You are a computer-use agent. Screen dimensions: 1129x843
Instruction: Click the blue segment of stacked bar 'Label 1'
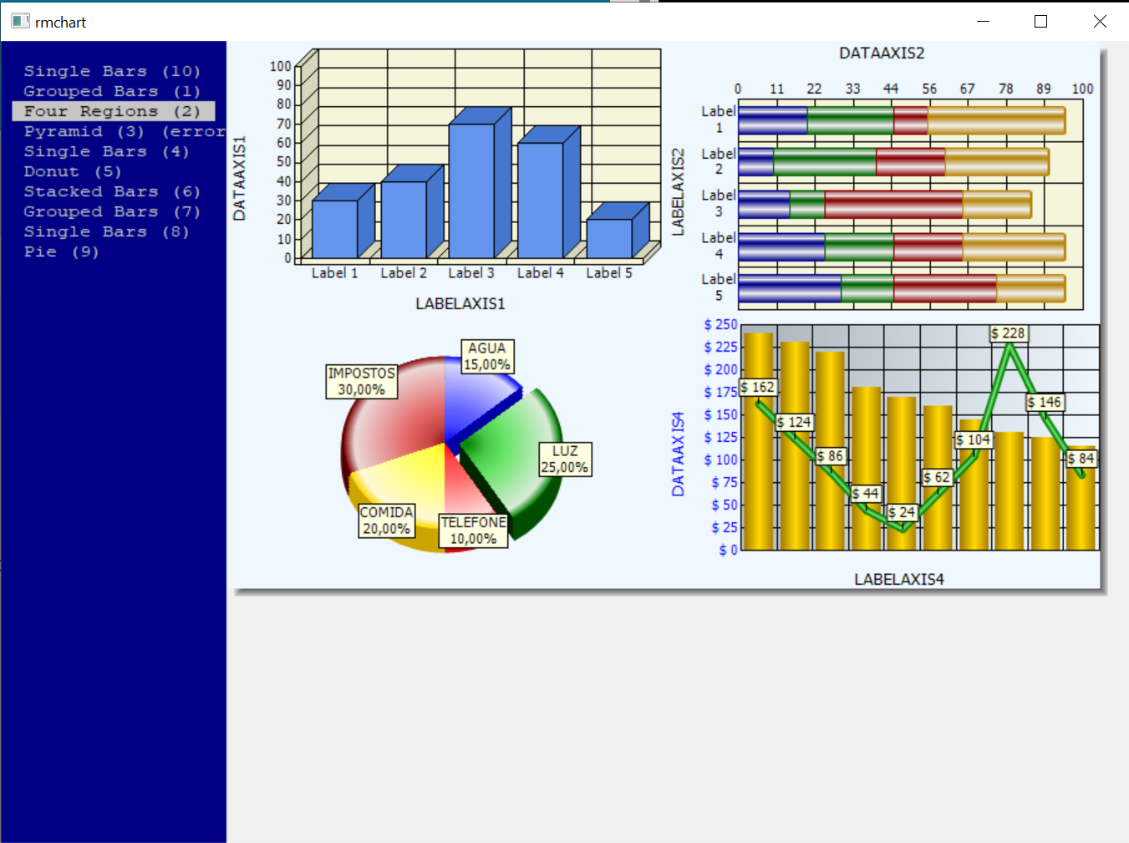(x=773, y=120)
